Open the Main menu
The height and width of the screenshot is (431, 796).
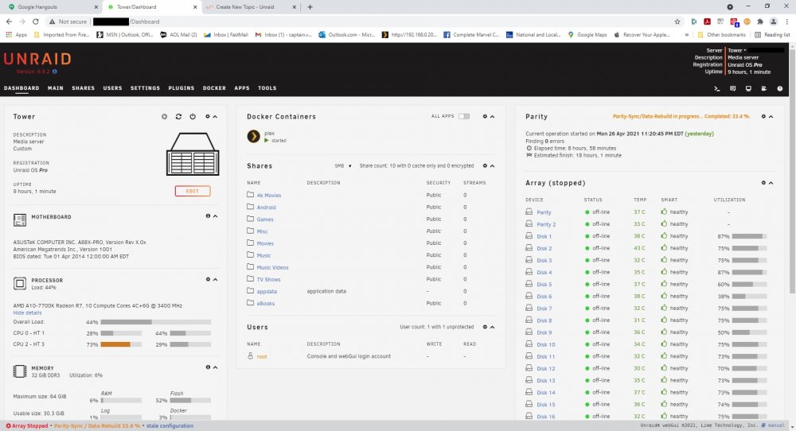pos(56,87)
